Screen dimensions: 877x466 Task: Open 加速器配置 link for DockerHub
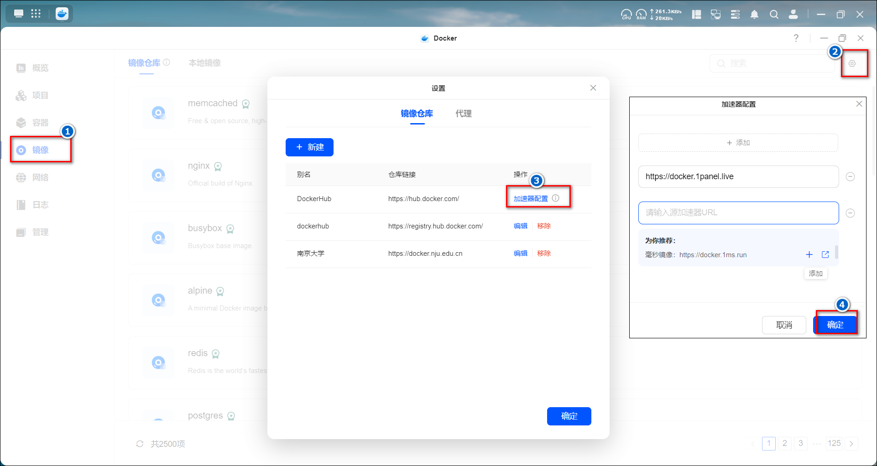click(530, 199)
